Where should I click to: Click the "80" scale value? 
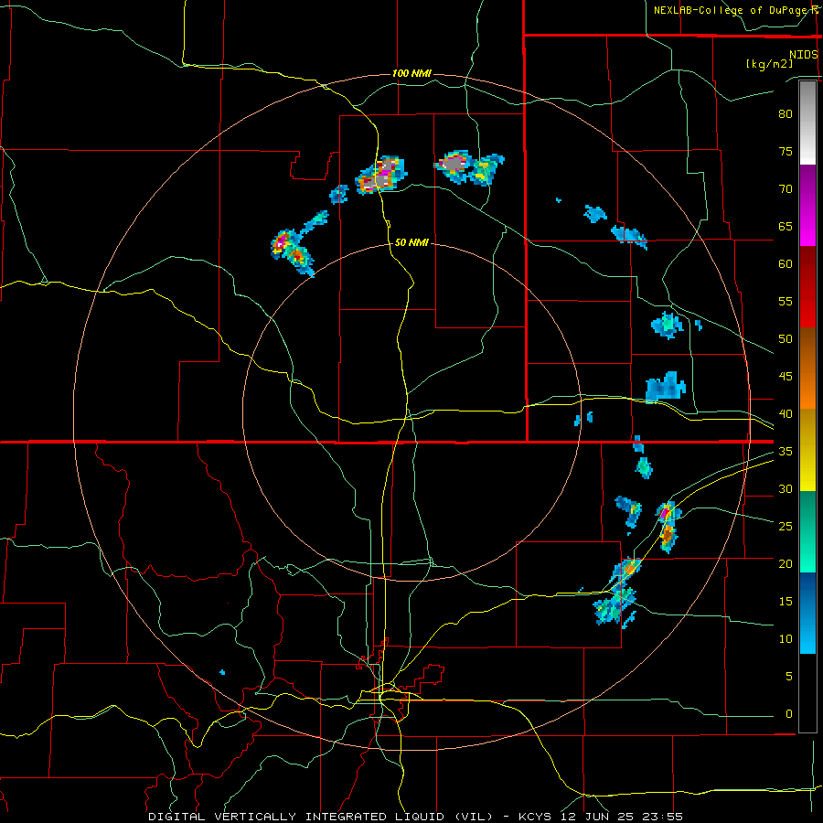pos(786,114)
